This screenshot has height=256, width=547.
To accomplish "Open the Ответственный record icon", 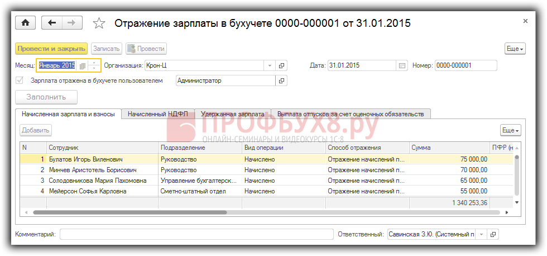I will click(493, 234).
